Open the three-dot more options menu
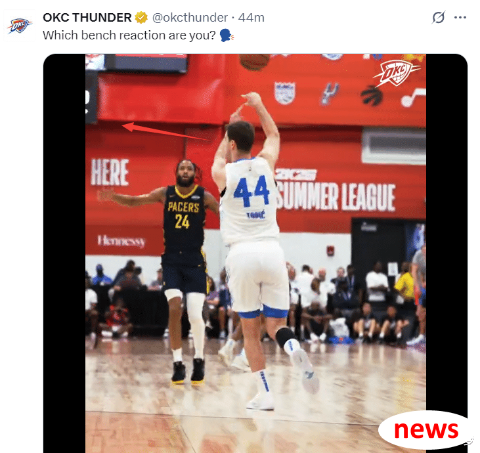This screenshot has height=453, width=480. coord(460,18)
